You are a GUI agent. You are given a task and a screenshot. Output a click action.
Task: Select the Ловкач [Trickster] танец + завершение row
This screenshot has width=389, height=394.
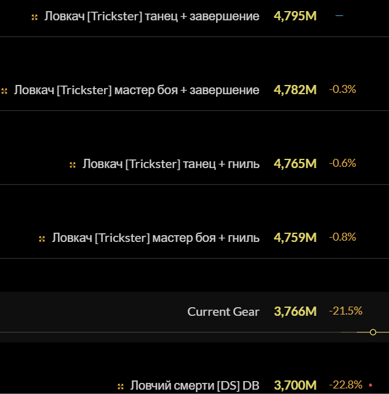click(x=151, y=16)
